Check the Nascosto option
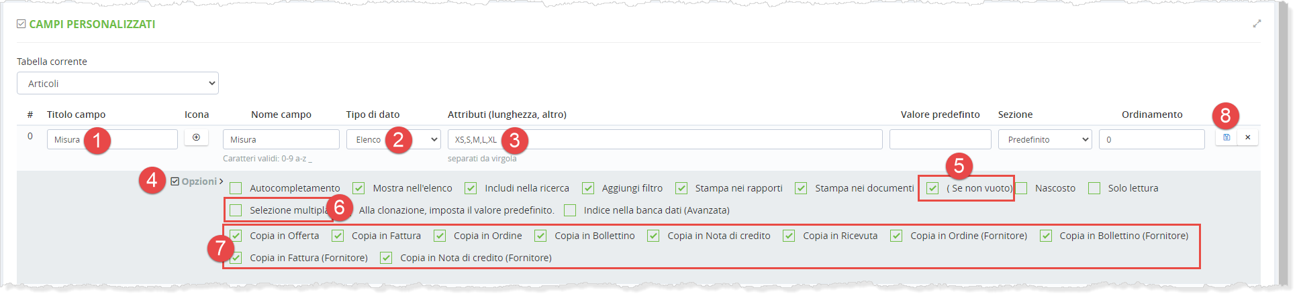 (x=1021, y=188)
